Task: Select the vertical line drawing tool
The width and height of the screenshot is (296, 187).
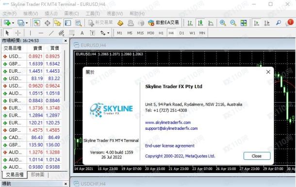Action: click(30, 33)
